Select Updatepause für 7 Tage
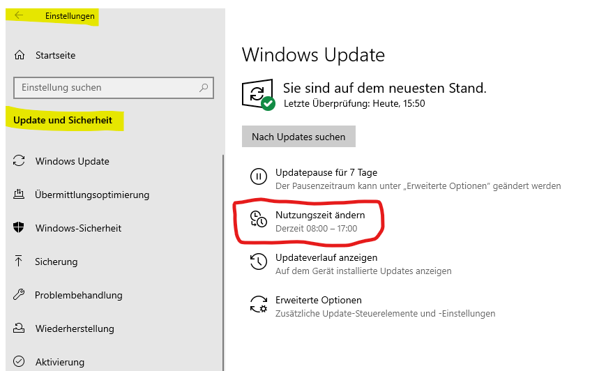The height and width of the screenshot is (371, 606). point(326,172)
